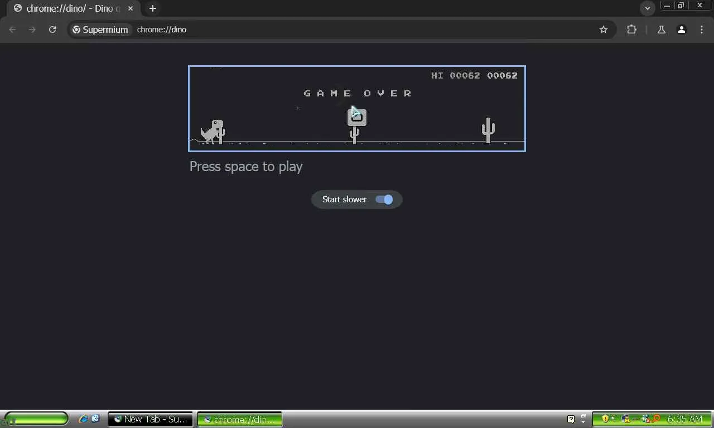The width and height of the screenshot is (714, 428).
Task: Select the chrome://dino browser tab
Action: pos(74,8)
